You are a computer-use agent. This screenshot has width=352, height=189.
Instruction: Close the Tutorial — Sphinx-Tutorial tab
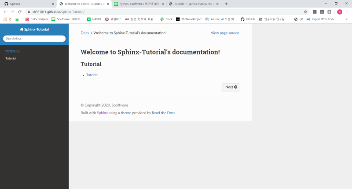pyautogui.click(x=217, y=4)
